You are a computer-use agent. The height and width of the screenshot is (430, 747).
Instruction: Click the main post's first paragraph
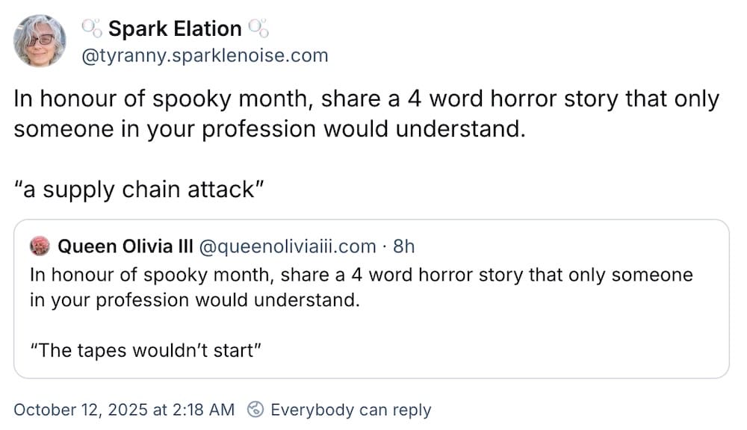366,113
